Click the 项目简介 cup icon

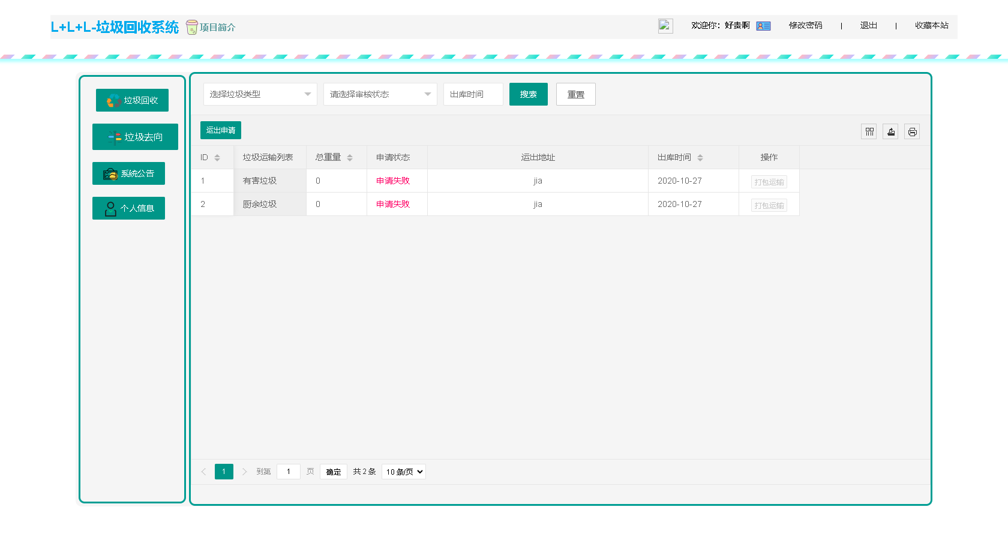(191, 27)
